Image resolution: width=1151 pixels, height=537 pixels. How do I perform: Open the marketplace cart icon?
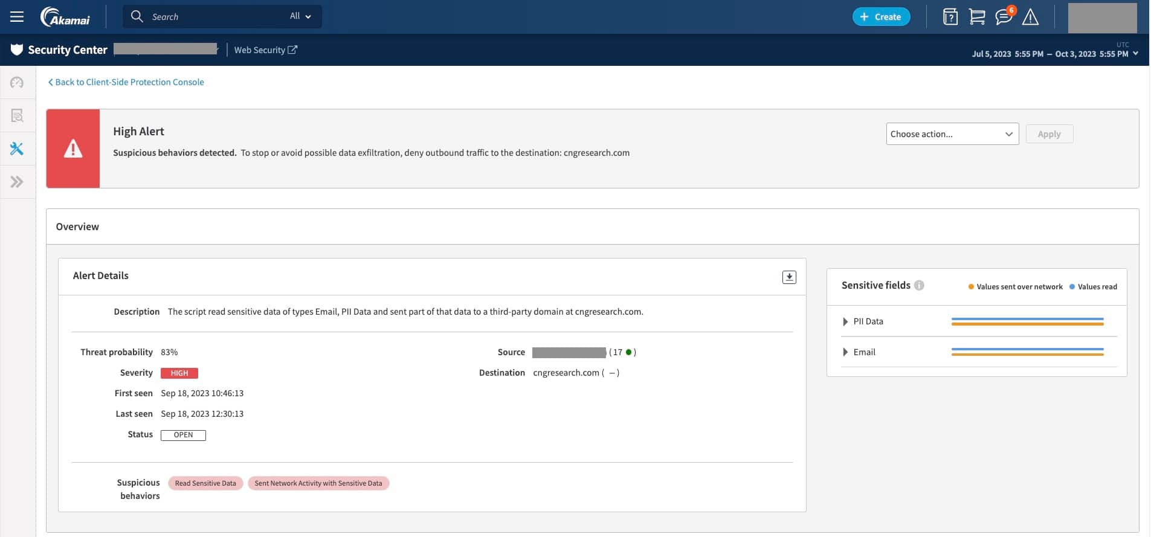pyautogui.click(x=976, y=17)
